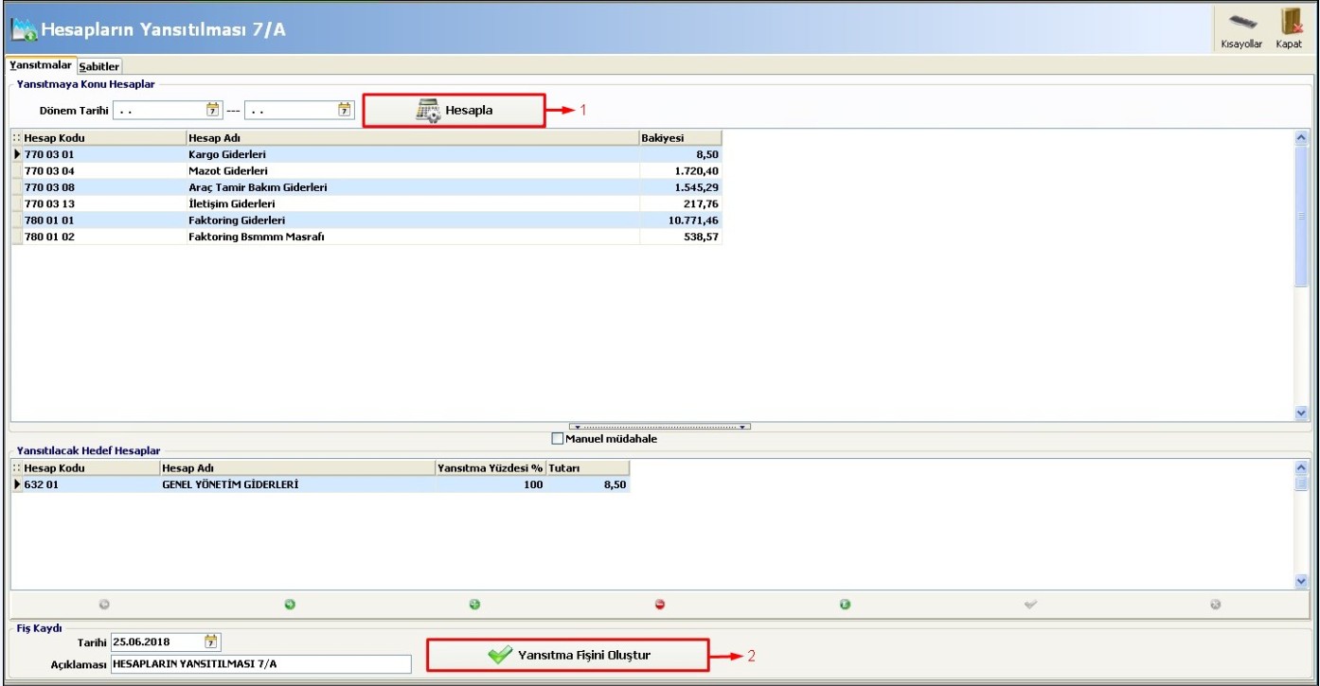Click account code 770 03 04

click(x=49, y=171)
